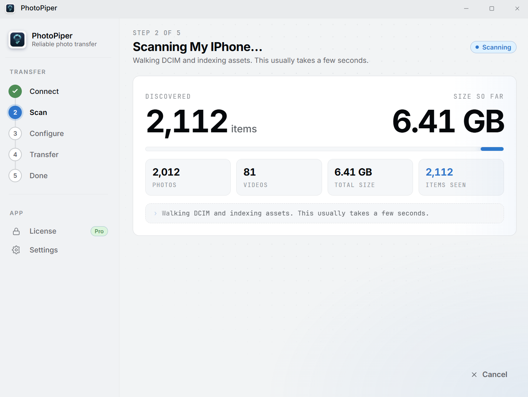
Task: Click the 'APP' sidebar section header
Action: (x=16, y=213)
